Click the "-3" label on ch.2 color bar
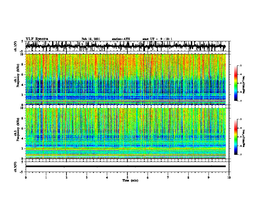 point(240,119)
